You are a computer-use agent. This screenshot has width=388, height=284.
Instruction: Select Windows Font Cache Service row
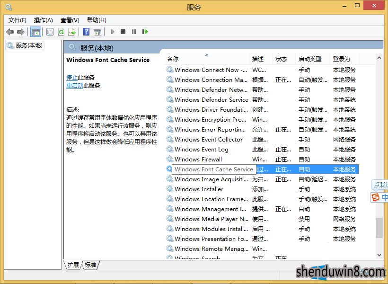262,169
